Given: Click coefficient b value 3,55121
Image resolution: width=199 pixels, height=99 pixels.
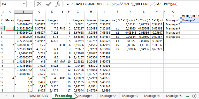Looking at the screenshot, I should tap(131, 24).
